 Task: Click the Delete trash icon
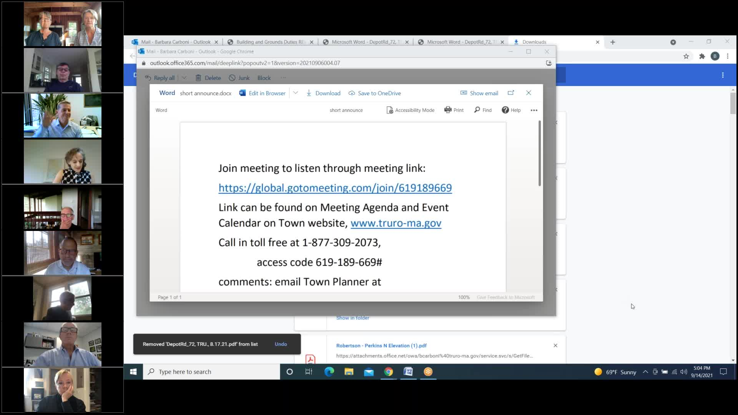pyautogui.click(x=198, y=78)
